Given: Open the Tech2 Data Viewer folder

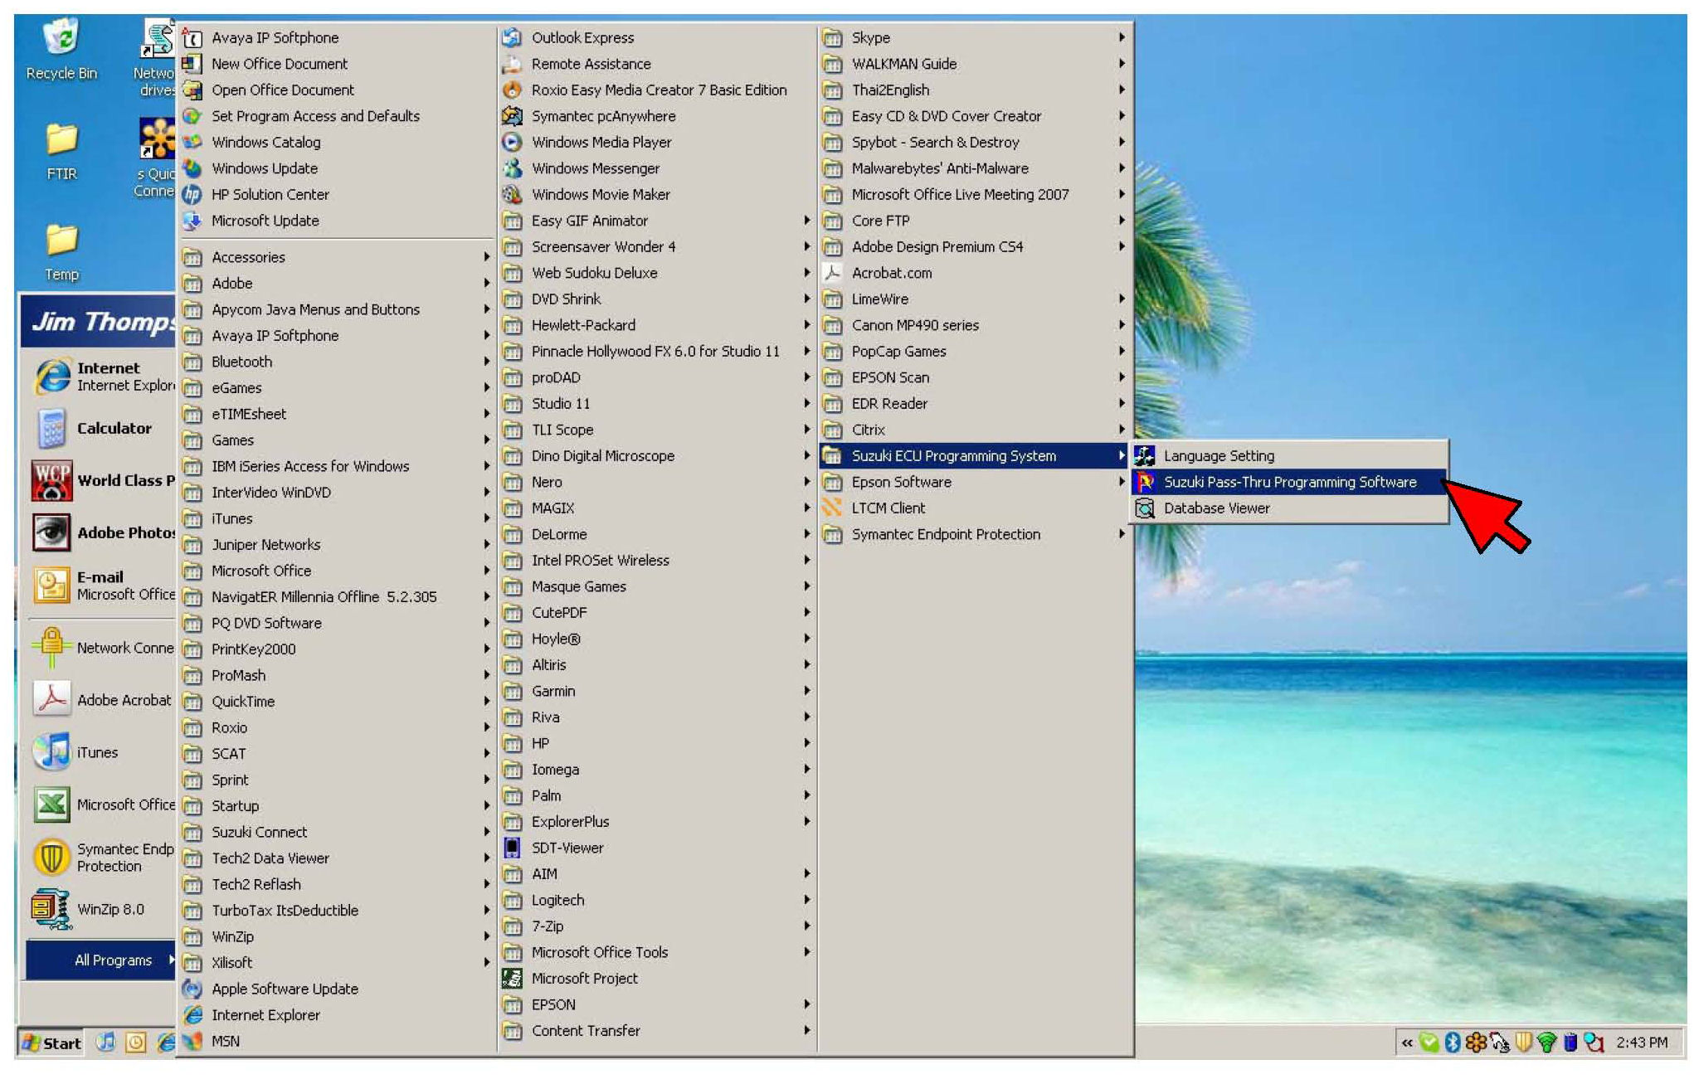Looking at the screenshot, I should coord(337,858).
